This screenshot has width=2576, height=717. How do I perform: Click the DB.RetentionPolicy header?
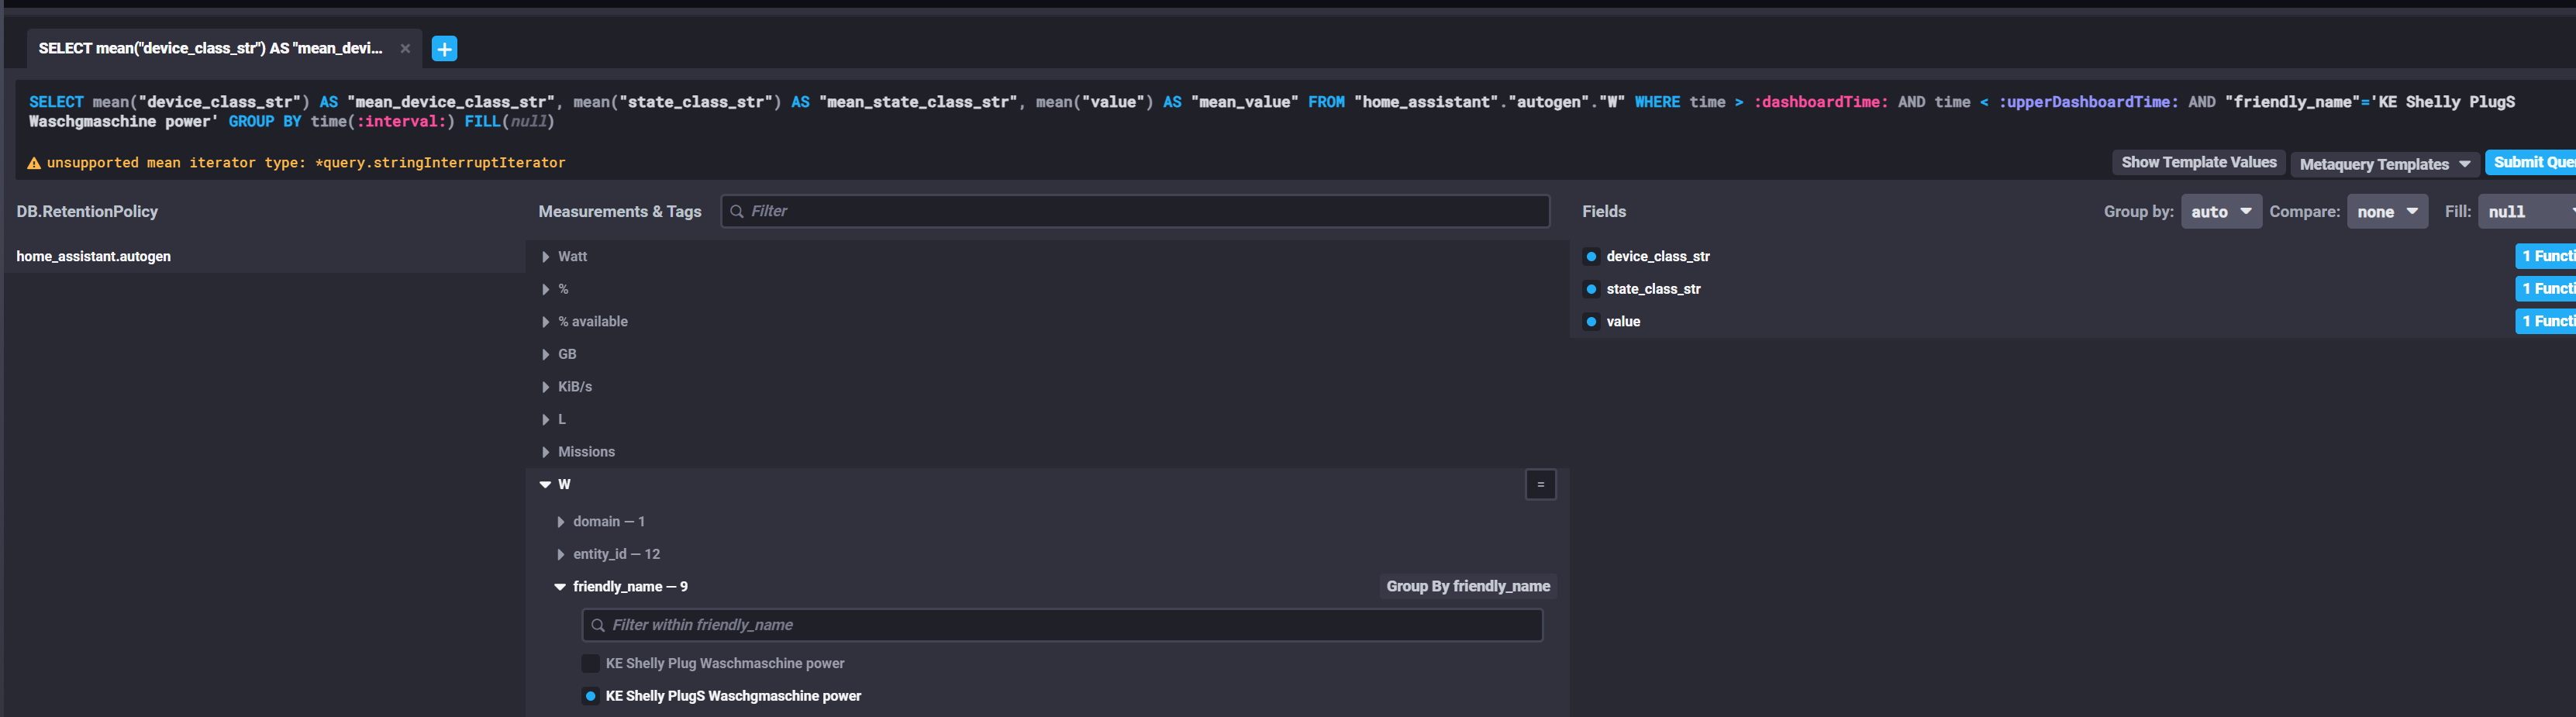click(x=87, y=211)
